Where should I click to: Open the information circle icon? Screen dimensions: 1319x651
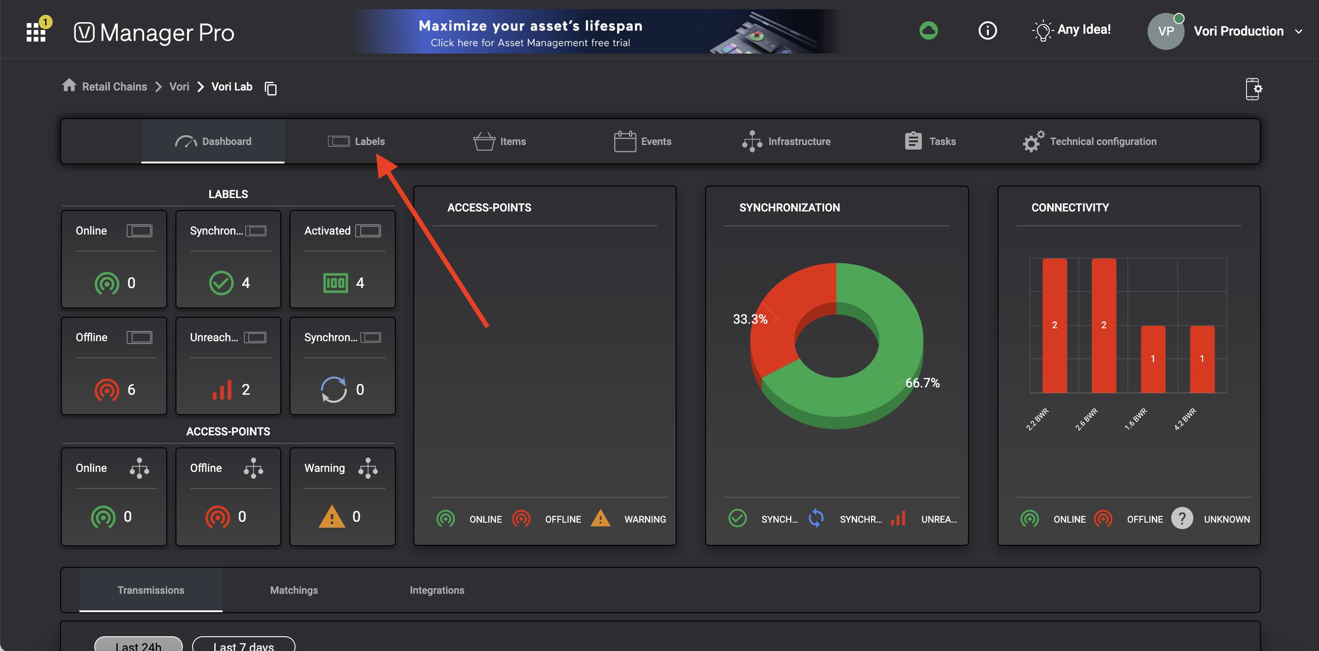tap(987, 31)
